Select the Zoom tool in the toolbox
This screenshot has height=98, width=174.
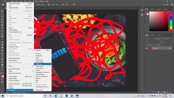click(x=2, y=68)
